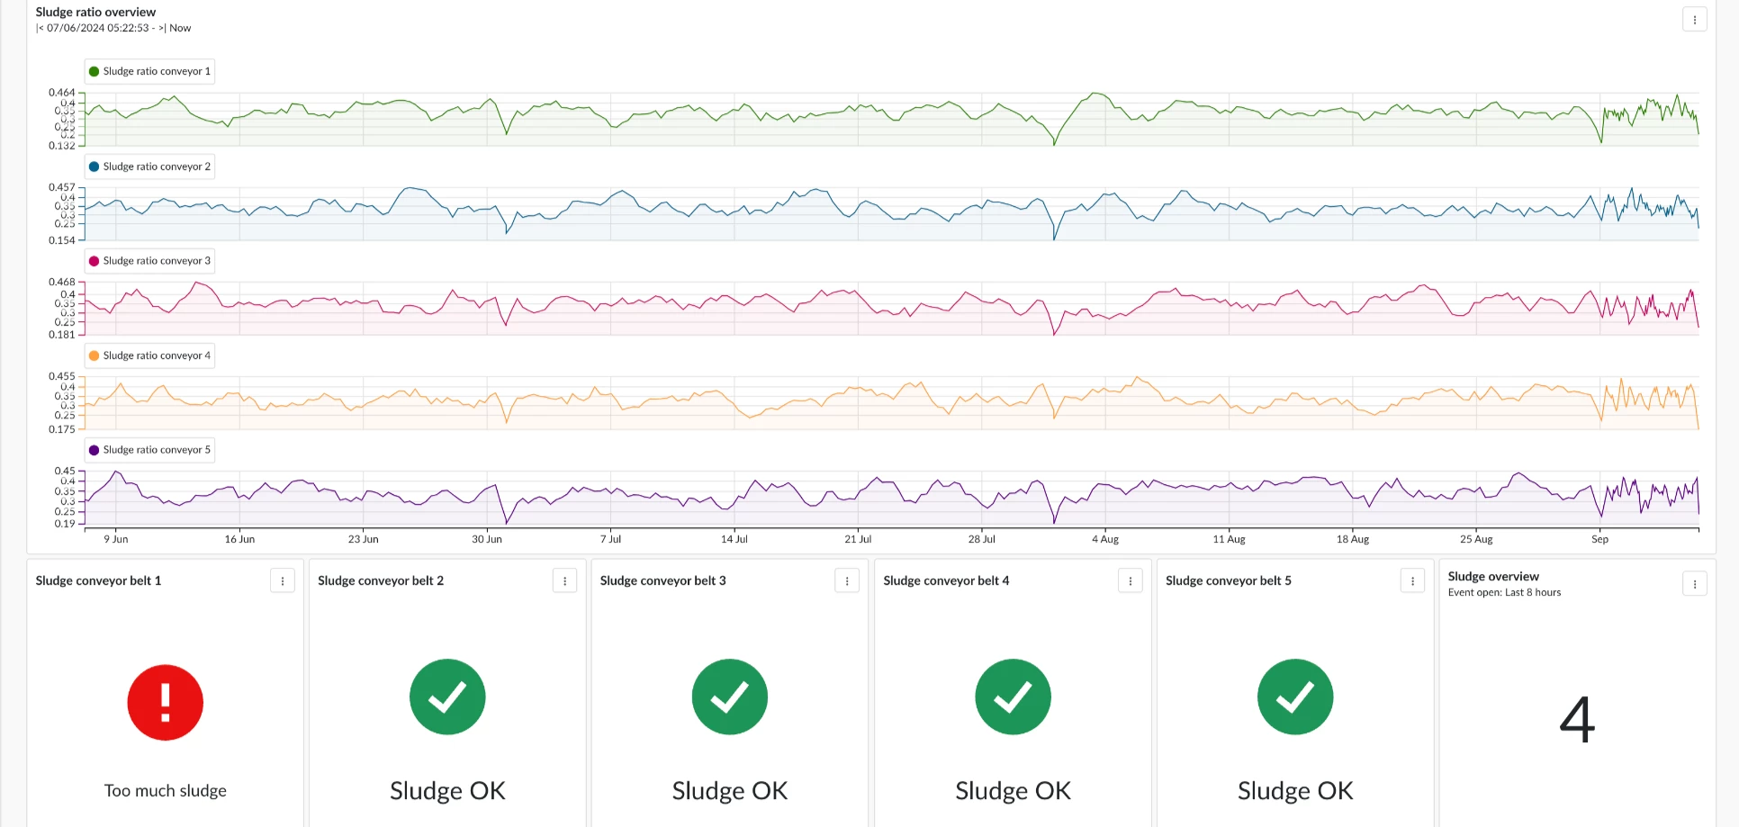Open Sludge conveyor belt 5 kebab menu
The height and width of the screenshot is (827, 1739).
tap(1412, 581)
